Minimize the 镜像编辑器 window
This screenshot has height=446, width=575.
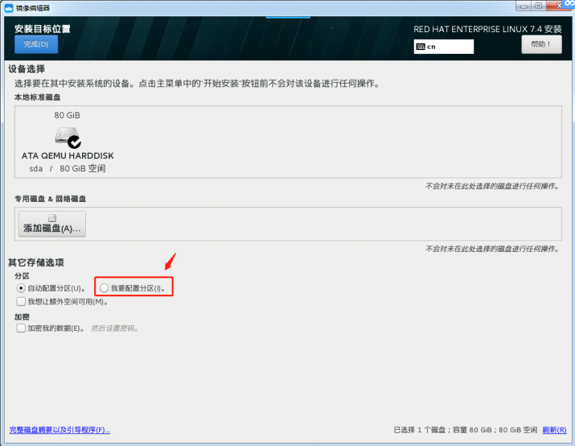(x=521, y=7)
